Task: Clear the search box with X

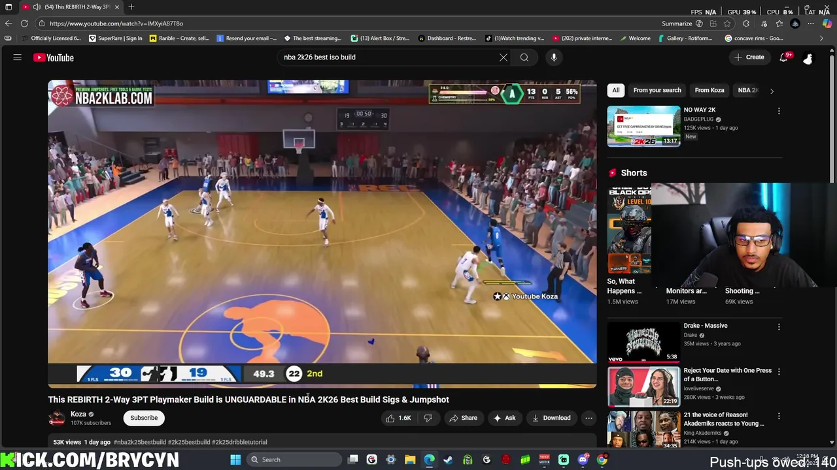Action: (x=504, y=57)
